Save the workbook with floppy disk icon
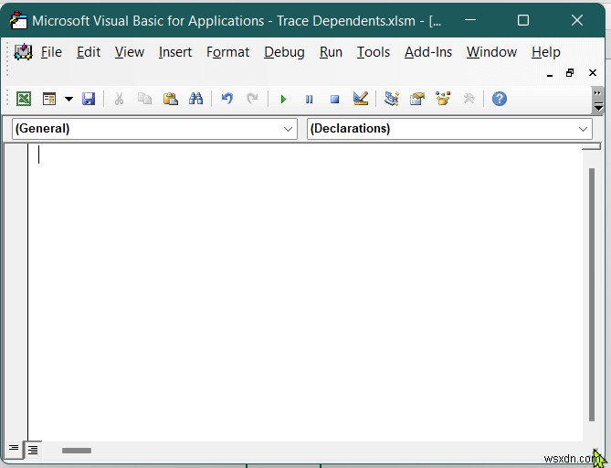 tap(89, 99)
